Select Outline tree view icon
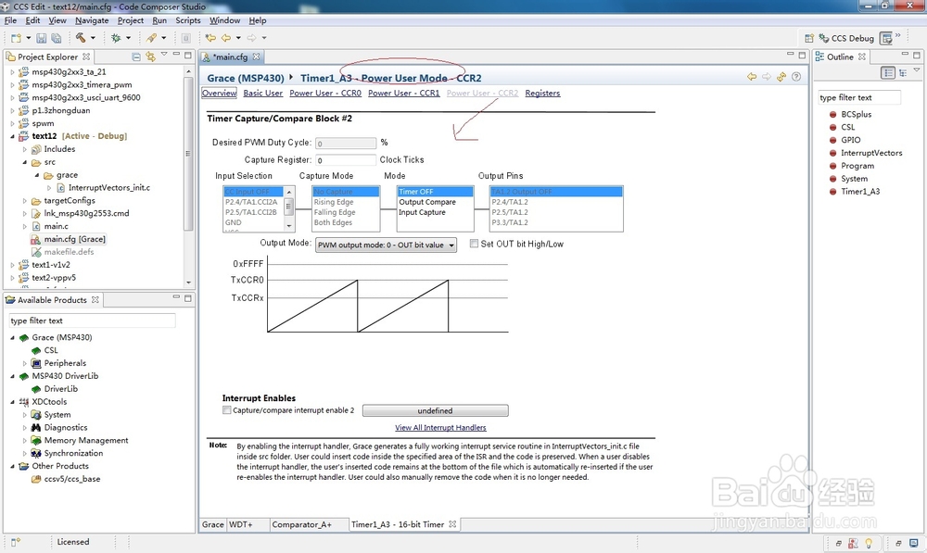The height and width of the screenshot is (553, 927). 903,72
